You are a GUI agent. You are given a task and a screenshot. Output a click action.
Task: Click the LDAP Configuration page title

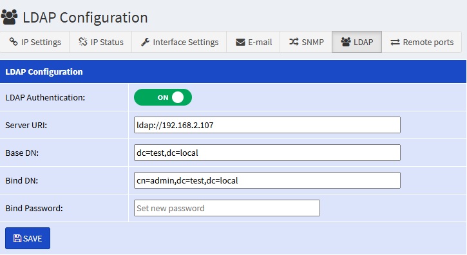pyautogui.click(x=85, y=17)
